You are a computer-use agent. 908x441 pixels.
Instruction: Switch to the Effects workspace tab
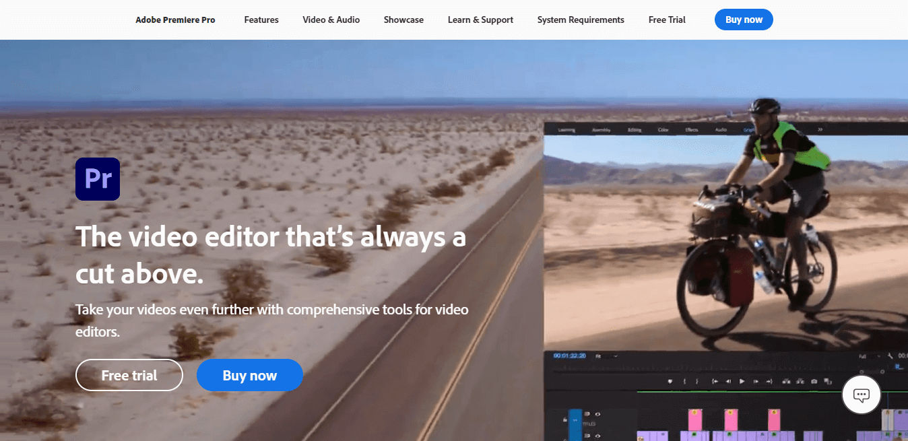click(x=692, y=129)
